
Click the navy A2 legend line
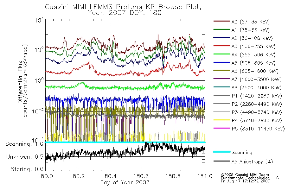(222, 38)
